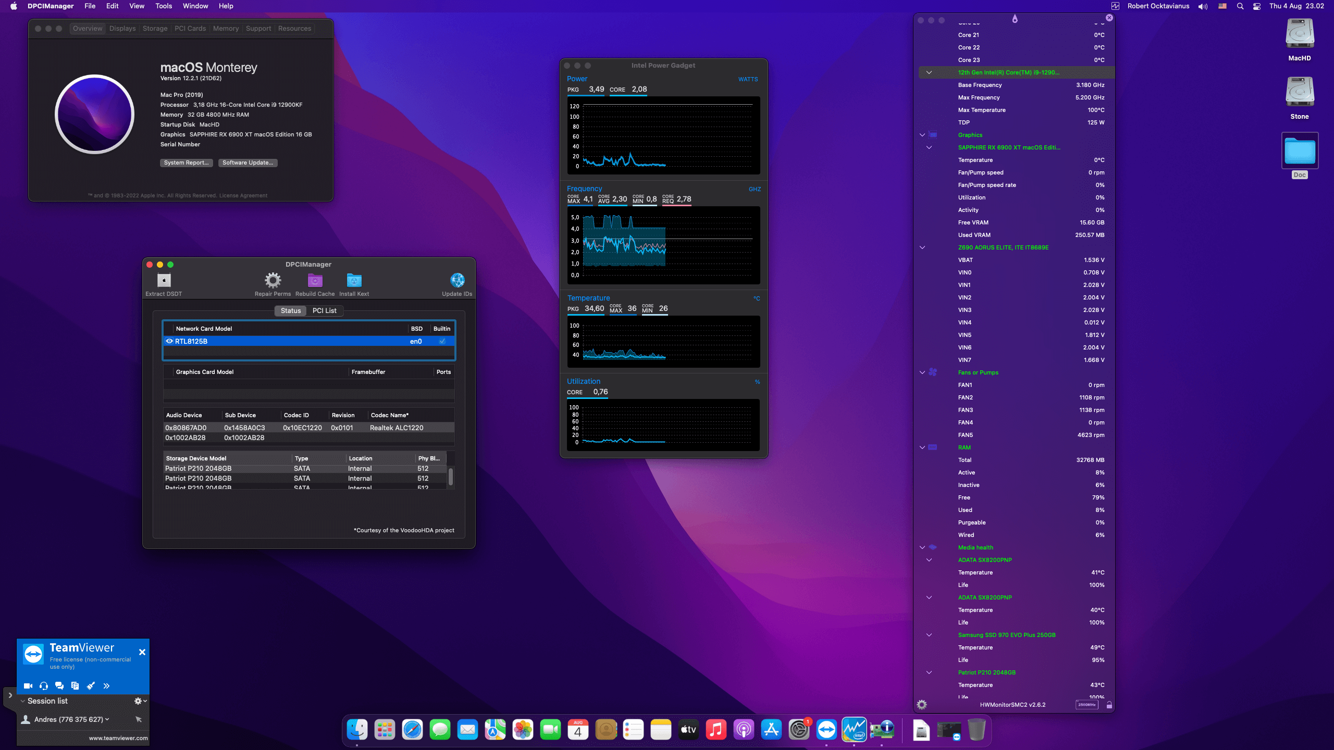Collapse the SAPPHIRE RX 6900 XT group

[x=929, y=147]
